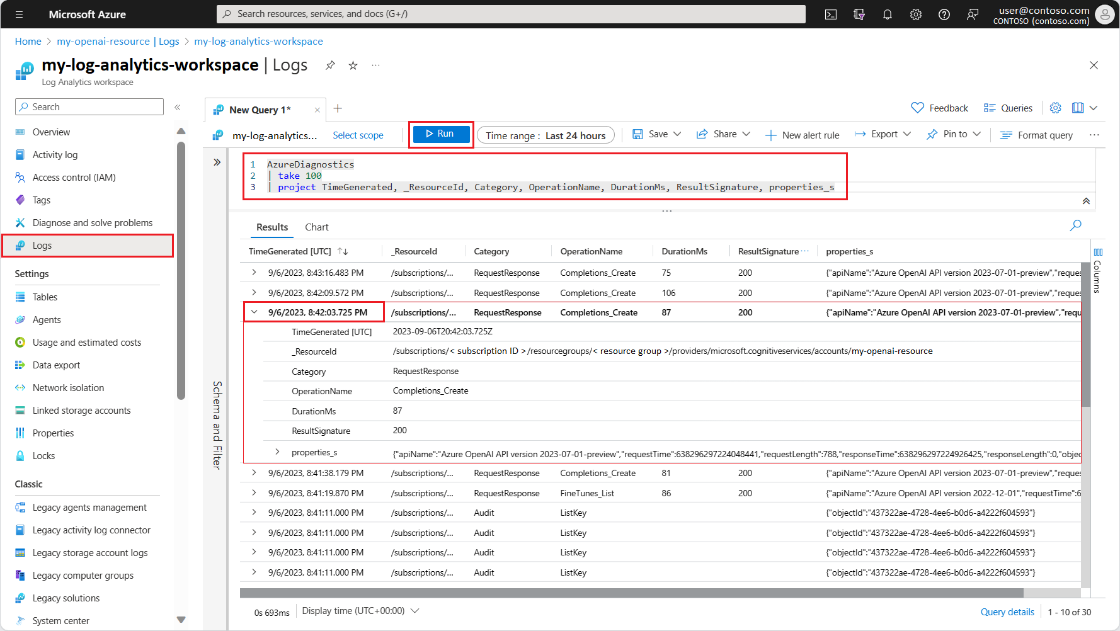Click the horizontal scrollbar under results
Screen dimensions: 1120x631
point(631,593)
